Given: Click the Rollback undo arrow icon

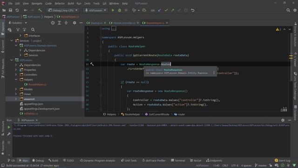Looking at the screenshot, I should [x=193, y=10].
